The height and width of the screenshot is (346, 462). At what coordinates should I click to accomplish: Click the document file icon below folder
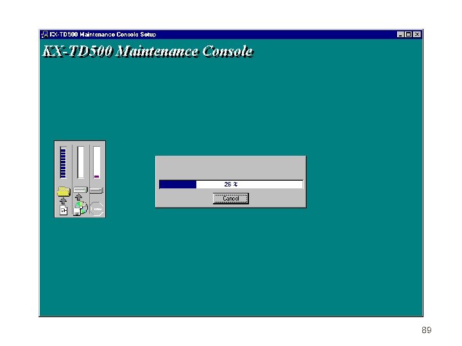point(64,210)
